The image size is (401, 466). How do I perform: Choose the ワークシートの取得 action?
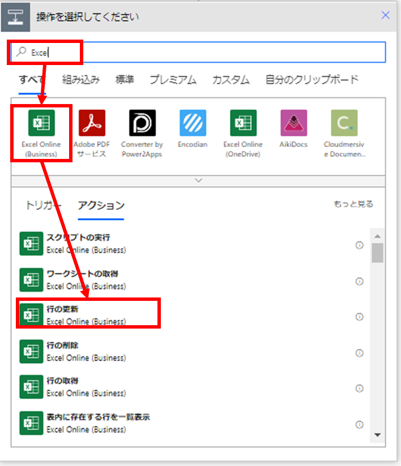coord(190,280)
